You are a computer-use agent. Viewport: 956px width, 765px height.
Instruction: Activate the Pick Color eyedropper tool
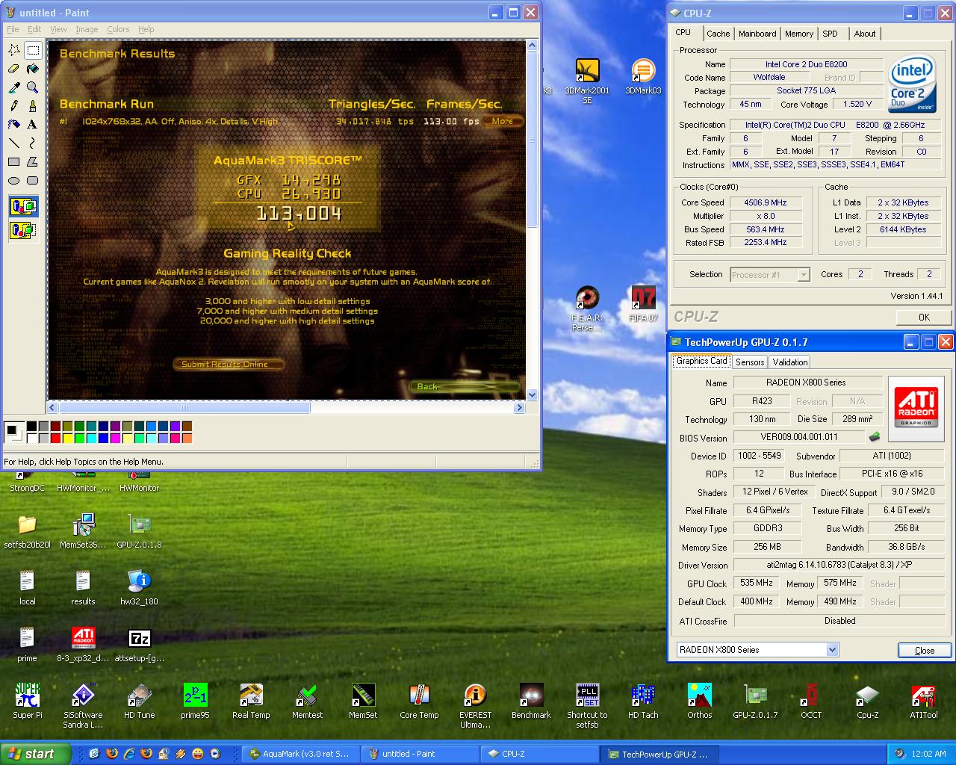(14, 87)
